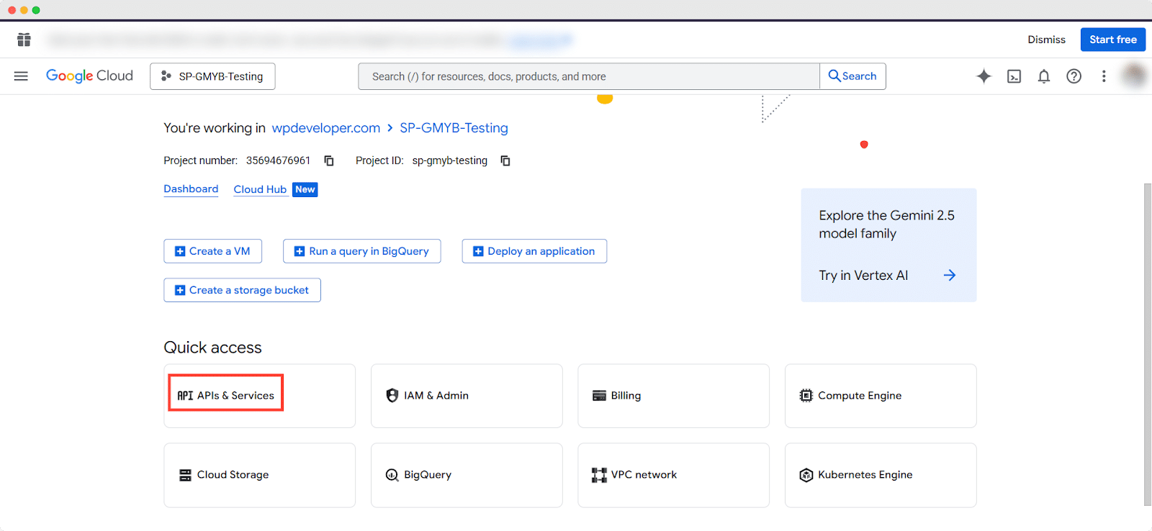The width and height of the screenshot is (1152, 531).
Task: Click the Google Cloud logo
Action: 89,76
